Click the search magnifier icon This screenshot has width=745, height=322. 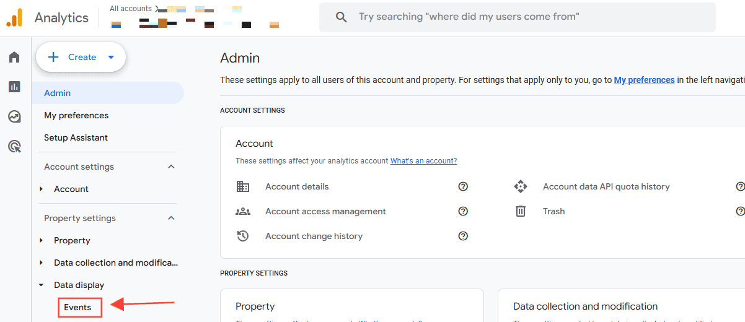coord(341,17)
